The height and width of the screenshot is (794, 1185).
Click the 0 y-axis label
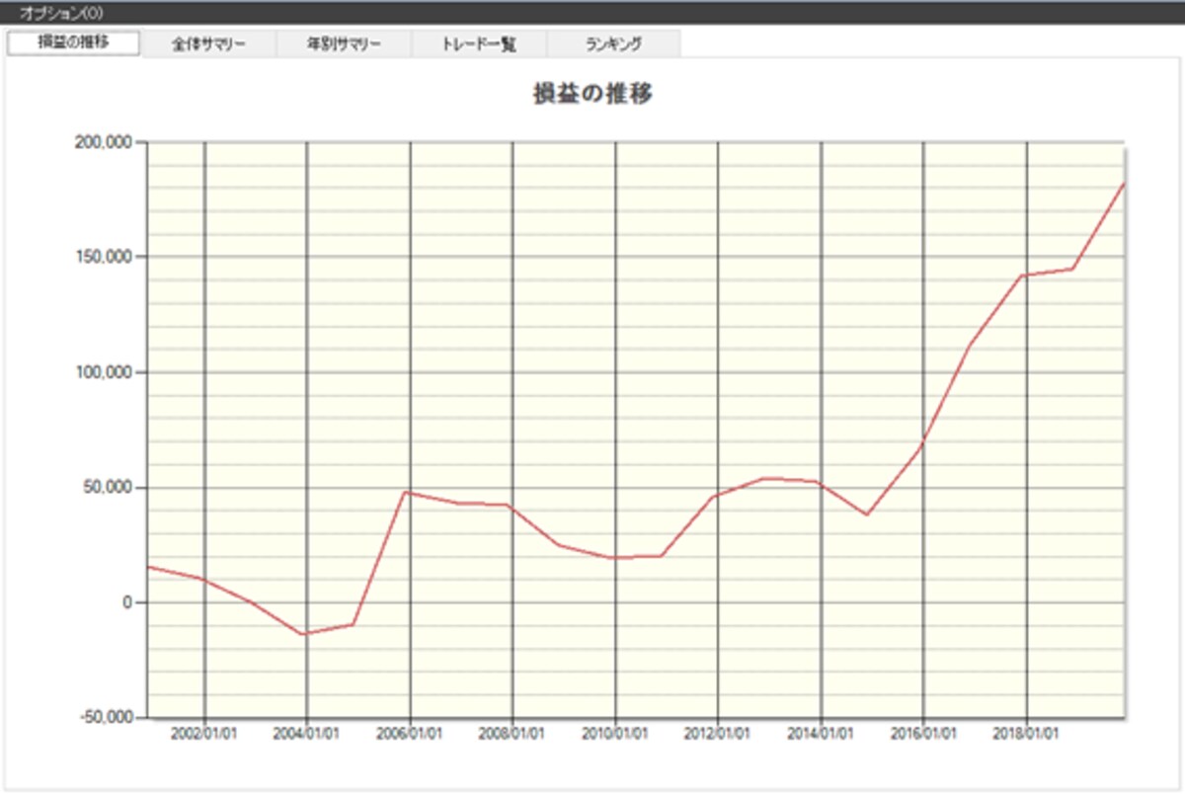(x=128, y=602)
